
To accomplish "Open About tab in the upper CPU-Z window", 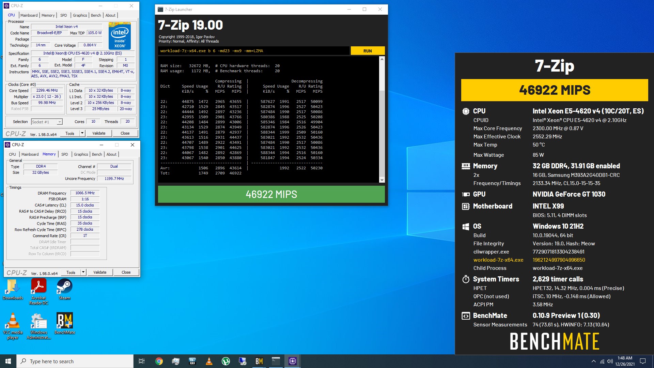I will click(x=110, y=15).
